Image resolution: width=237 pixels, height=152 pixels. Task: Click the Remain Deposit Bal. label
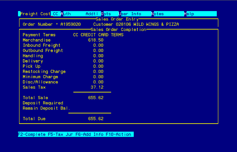tap(47, 108)
